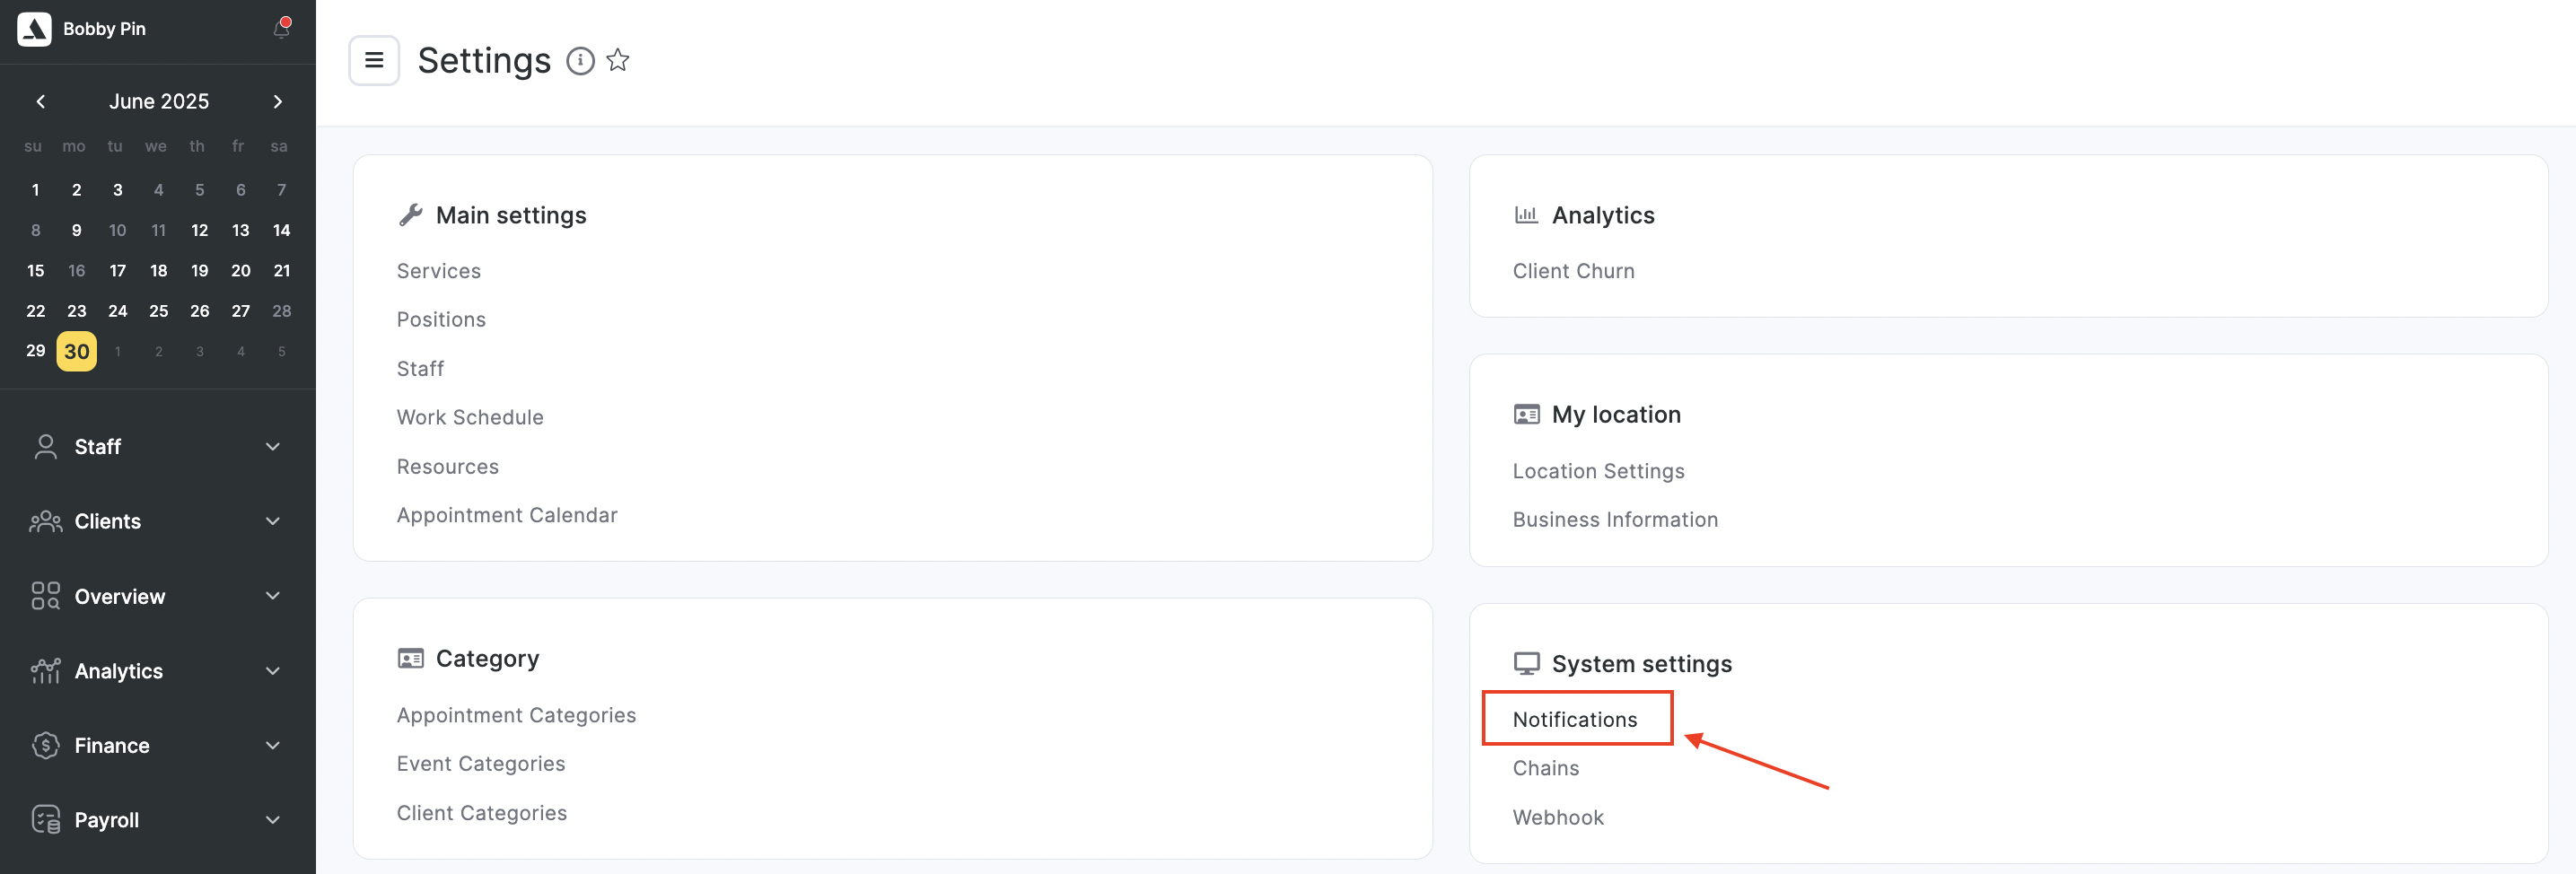
Task: Open Event Categories
Action: 481,764
